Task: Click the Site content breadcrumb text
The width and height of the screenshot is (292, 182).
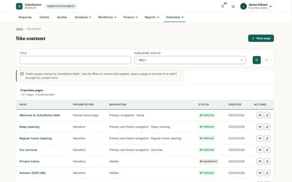Action: pyautogui.click(x=34, y=29)
